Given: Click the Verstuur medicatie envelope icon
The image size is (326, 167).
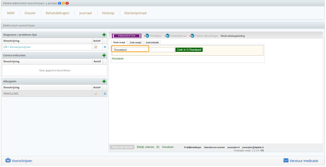Looking at the screenshot, I should [286, 161].
